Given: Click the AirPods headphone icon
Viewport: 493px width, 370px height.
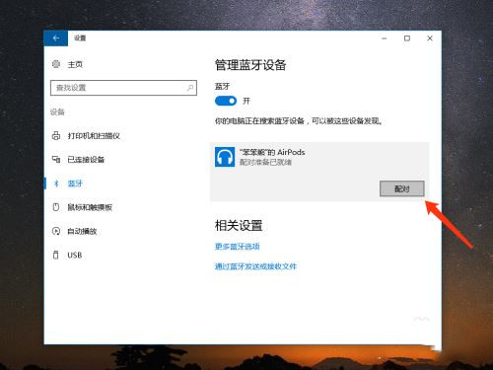Looking at the screenshot, I should 225,157.
